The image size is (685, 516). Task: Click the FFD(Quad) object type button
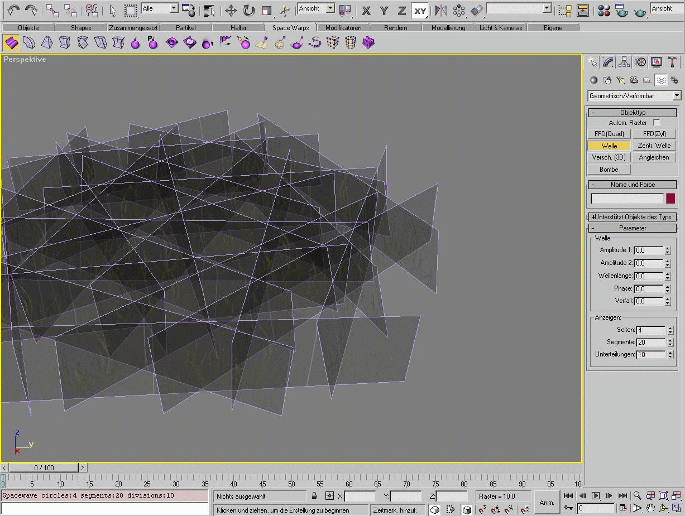pos(609,134)
